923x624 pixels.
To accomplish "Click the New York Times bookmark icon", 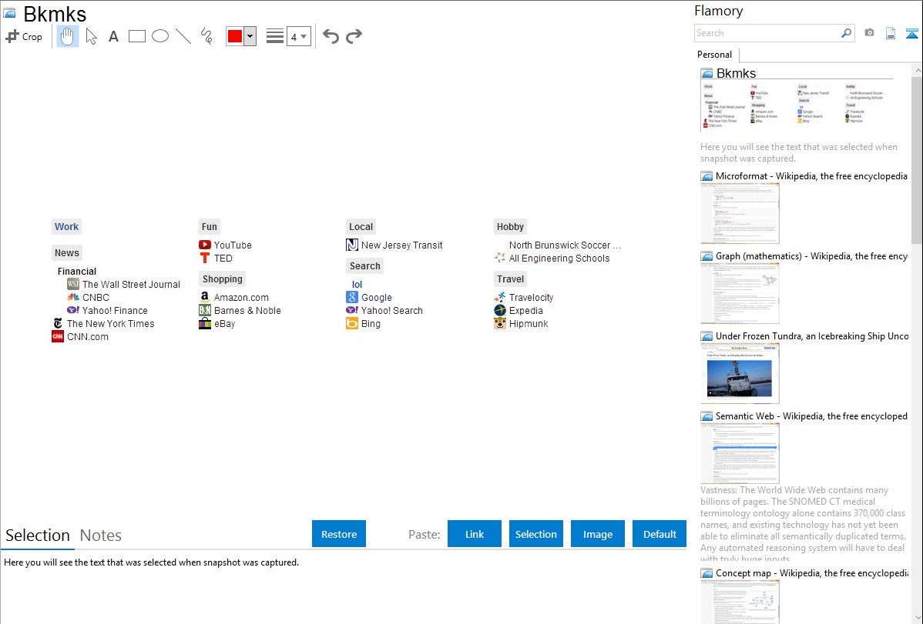I will [58, 323].
